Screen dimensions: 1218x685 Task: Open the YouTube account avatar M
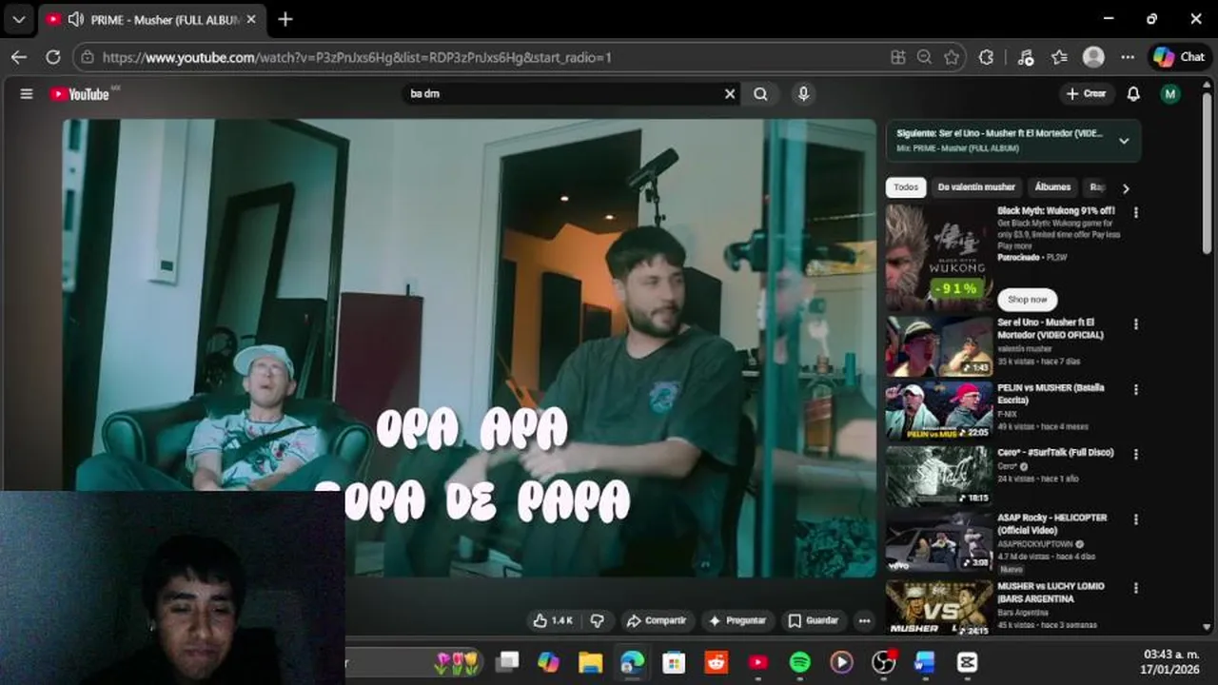click(1170, 94)
